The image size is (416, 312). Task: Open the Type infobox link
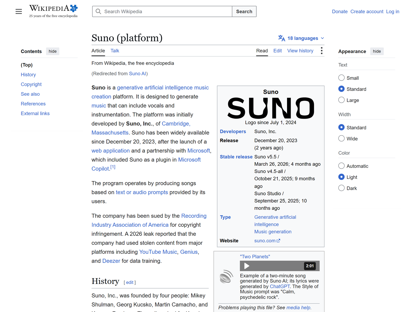pos(225,217)
